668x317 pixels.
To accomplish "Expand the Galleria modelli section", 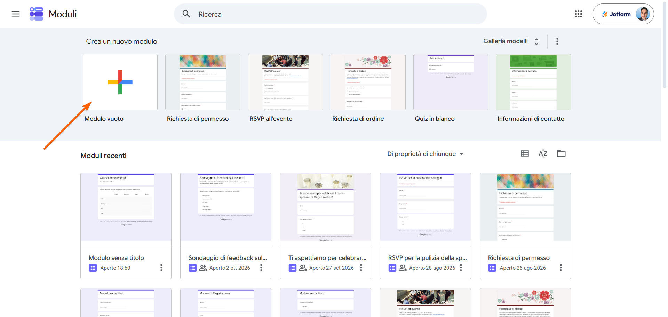I will click(511, 41).
